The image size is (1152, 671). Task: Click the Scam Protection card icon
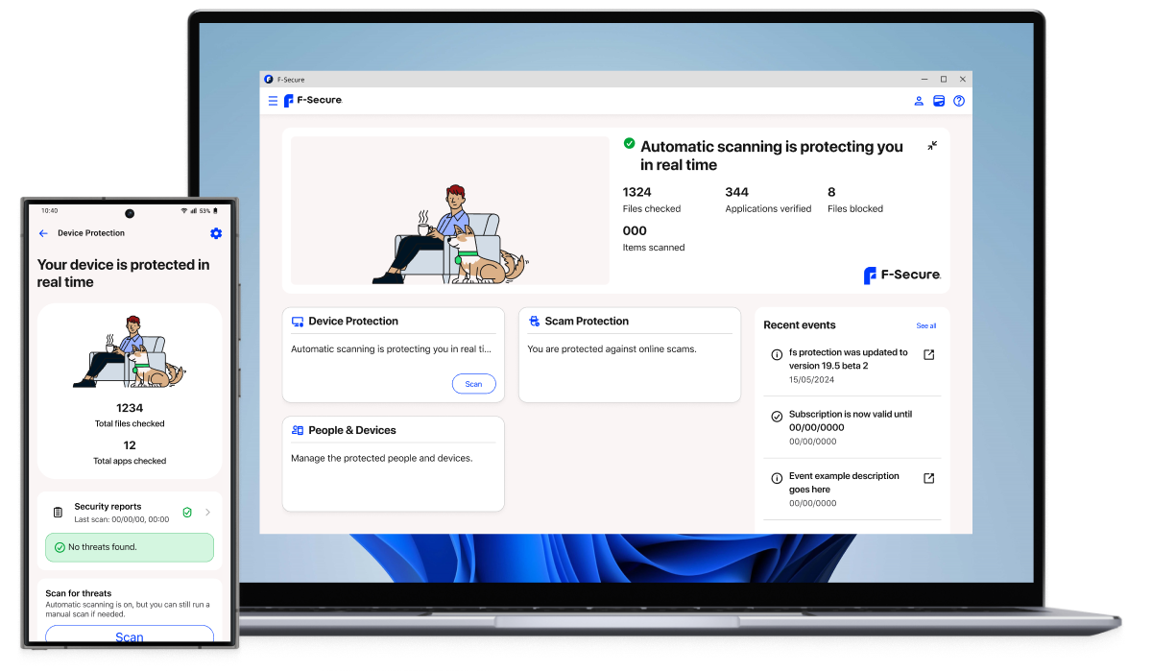[x=534, y=322]
